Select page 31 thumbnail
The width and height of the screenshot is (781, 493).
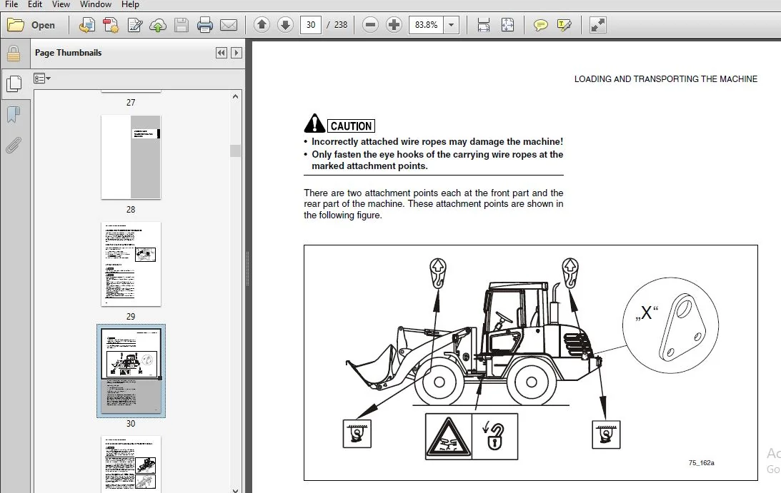pos(131,464)
